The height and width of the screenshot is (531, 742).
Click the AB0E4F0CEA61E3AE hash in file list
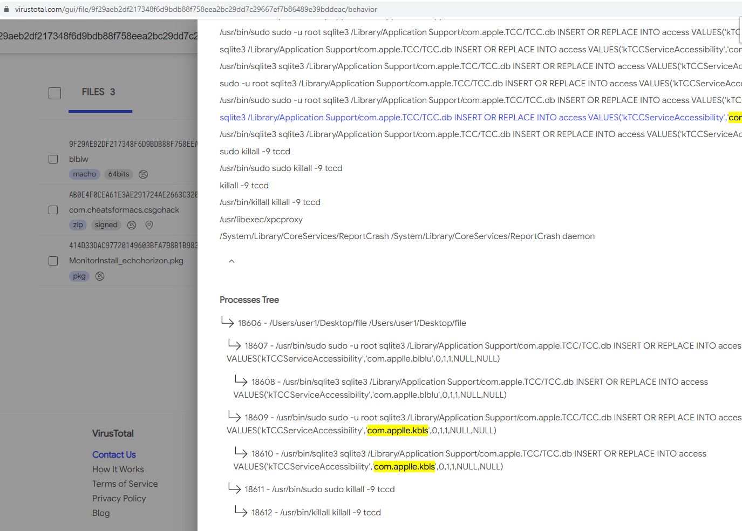133,195
